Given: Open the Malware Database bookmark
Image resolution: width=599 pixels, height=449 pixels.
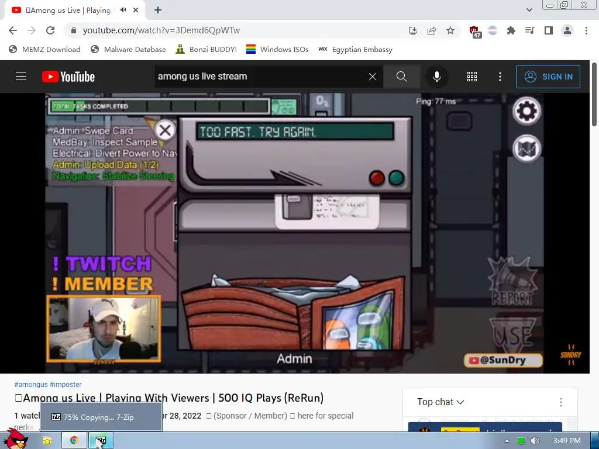Looking at the screenshot, I should coord(128,50).
